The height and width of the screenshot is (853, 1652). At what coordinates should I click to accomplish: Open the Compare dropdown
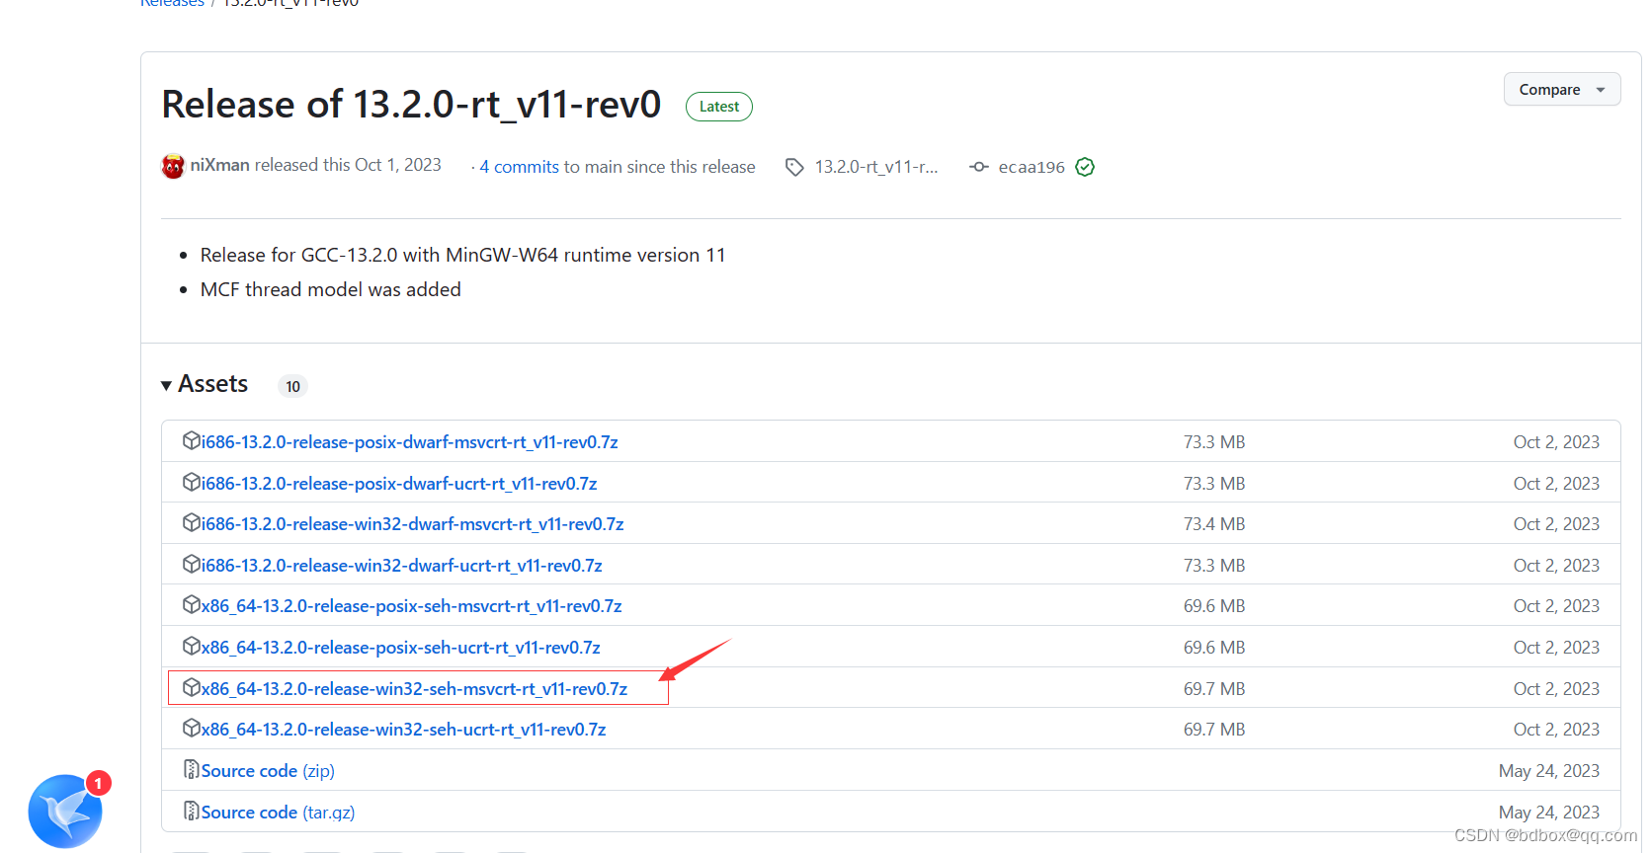pyautogui.click(x=1562, y=90)
